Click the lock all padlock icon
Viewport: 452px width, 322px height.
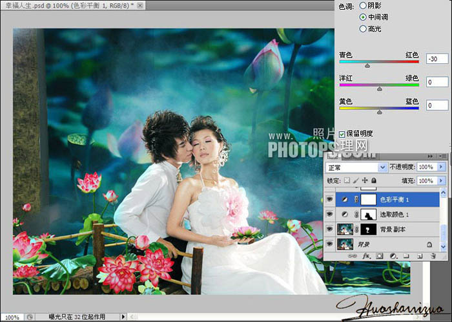click(375, 180)
